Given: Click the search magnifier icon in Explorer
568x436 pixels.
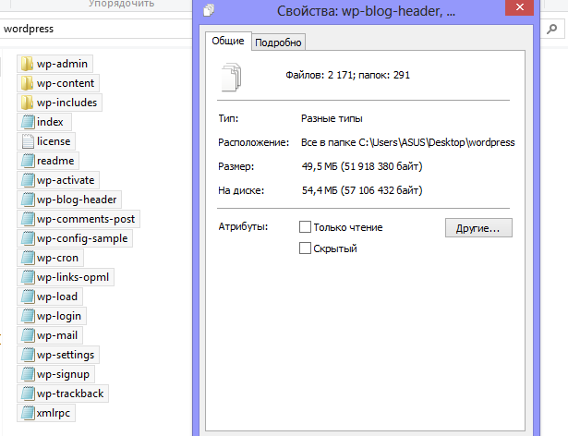Looking at the screenshot, I should [x=551, y=29].
